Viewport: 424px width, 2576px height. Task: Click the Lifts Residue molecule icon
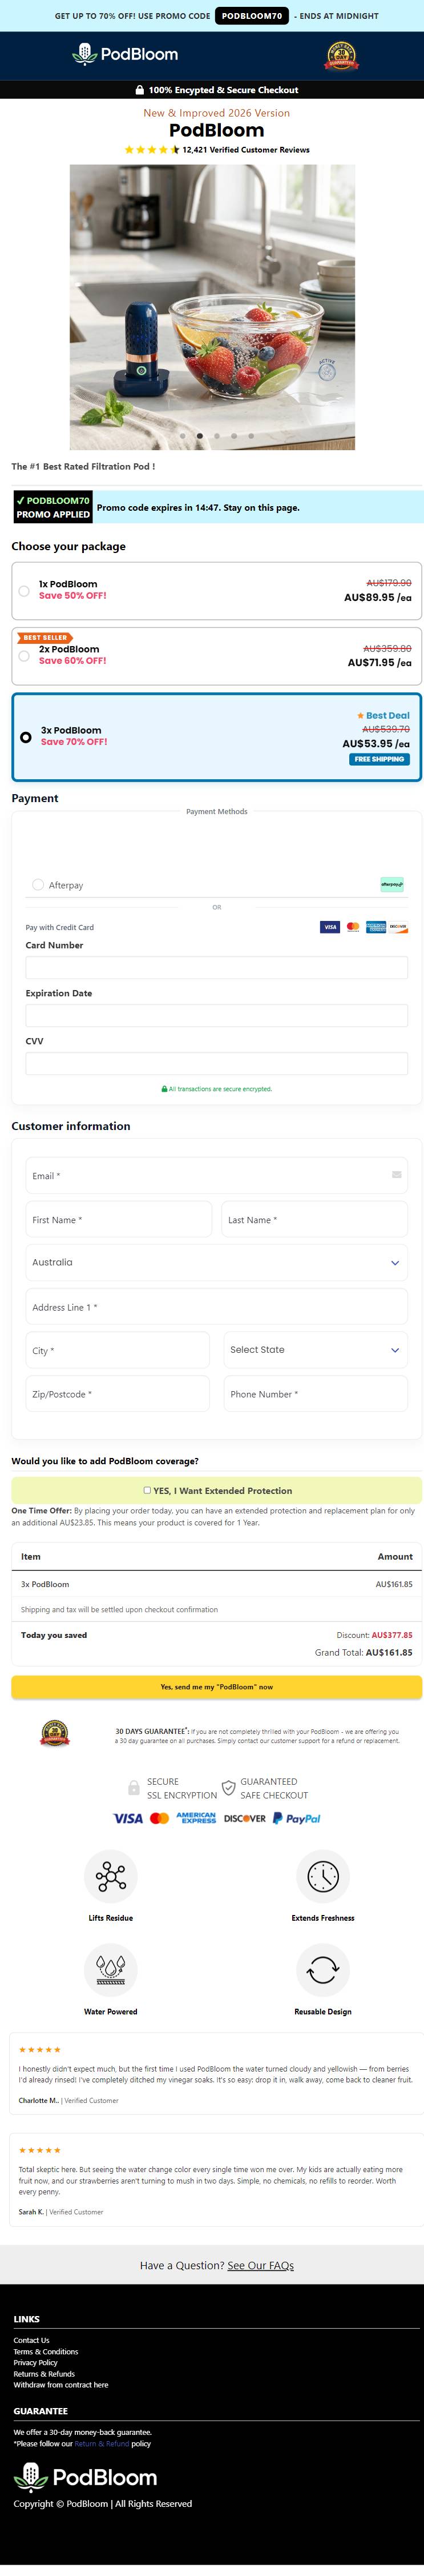pyautogui.click(x=111, y=1876)
